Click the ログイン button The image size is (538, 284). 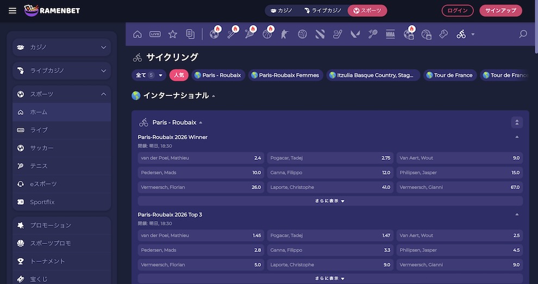click(458, 11)
